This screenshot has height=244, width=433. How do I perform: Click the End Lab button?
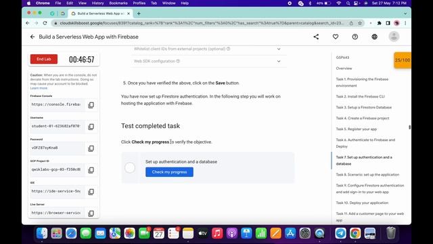[44, 59]
